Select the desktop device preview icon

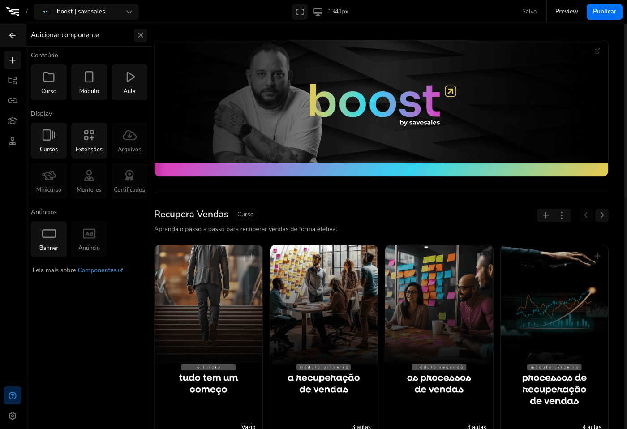pos(318,12)
